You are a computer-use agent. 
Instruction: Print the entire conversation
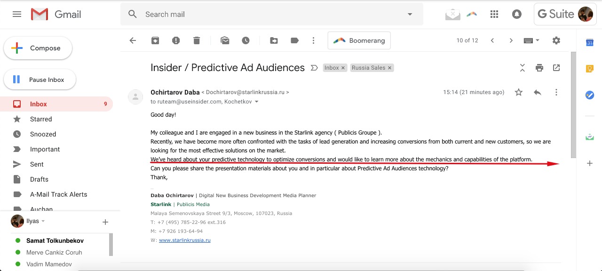click(539, 68)
